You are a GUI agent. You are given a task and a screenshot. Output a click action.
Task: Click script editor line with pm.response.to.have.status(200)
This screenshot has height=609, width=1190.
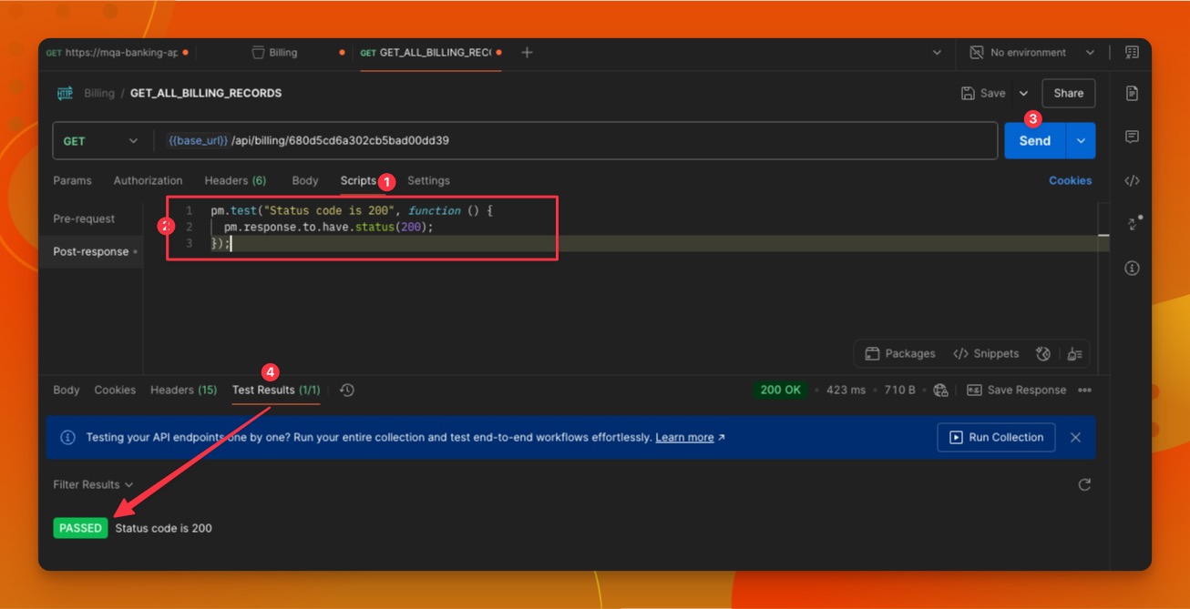tap(328, 227)
